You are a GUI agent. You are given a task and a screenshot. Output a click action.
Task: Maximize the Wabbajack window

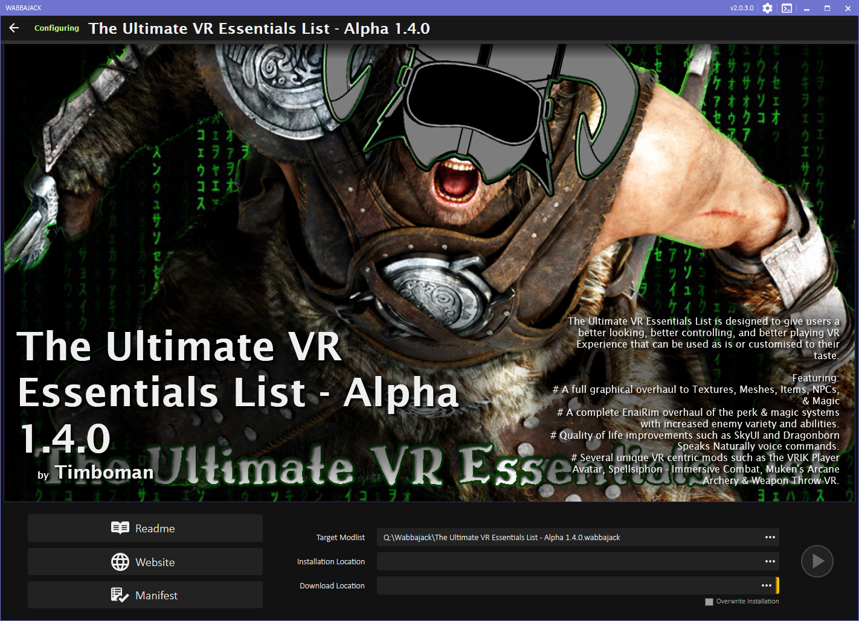click(x=827, y=8)
